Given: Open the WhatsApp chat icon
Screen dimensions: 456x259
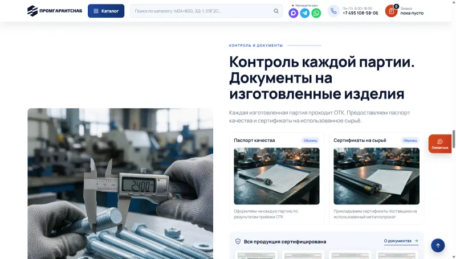Looking at the screenshot, I should (x=316, y=13).
